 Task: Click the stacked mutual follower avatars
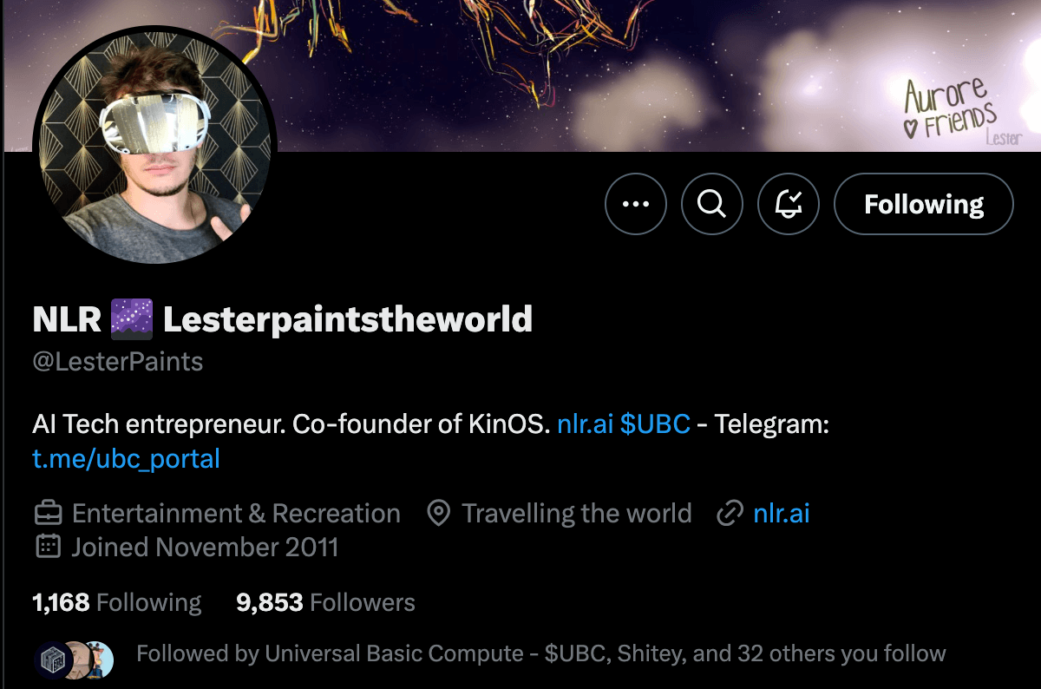[75, 659]
